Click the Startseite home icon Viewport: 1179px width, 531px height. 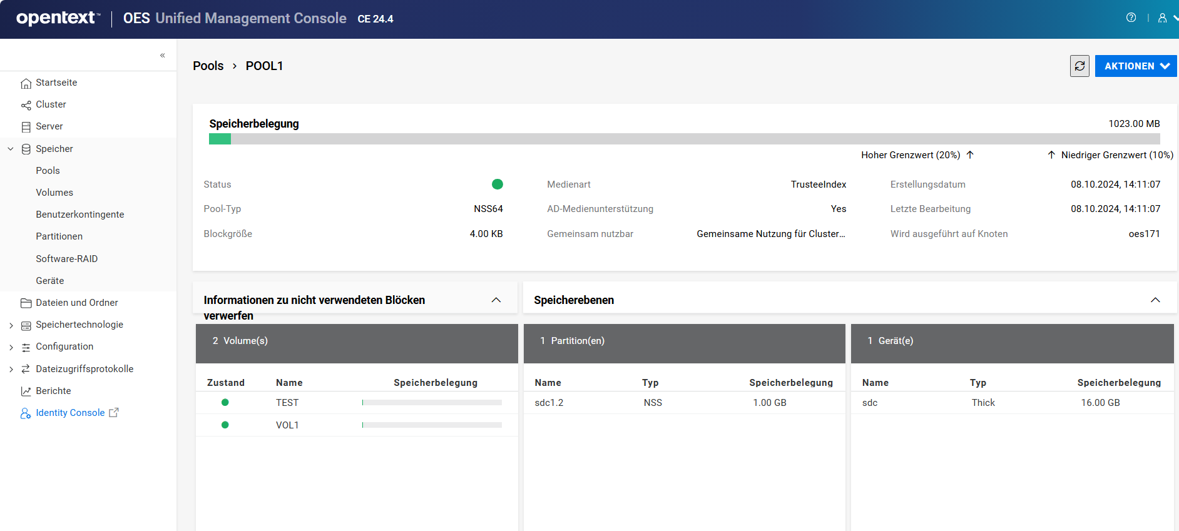coord(26,83)
